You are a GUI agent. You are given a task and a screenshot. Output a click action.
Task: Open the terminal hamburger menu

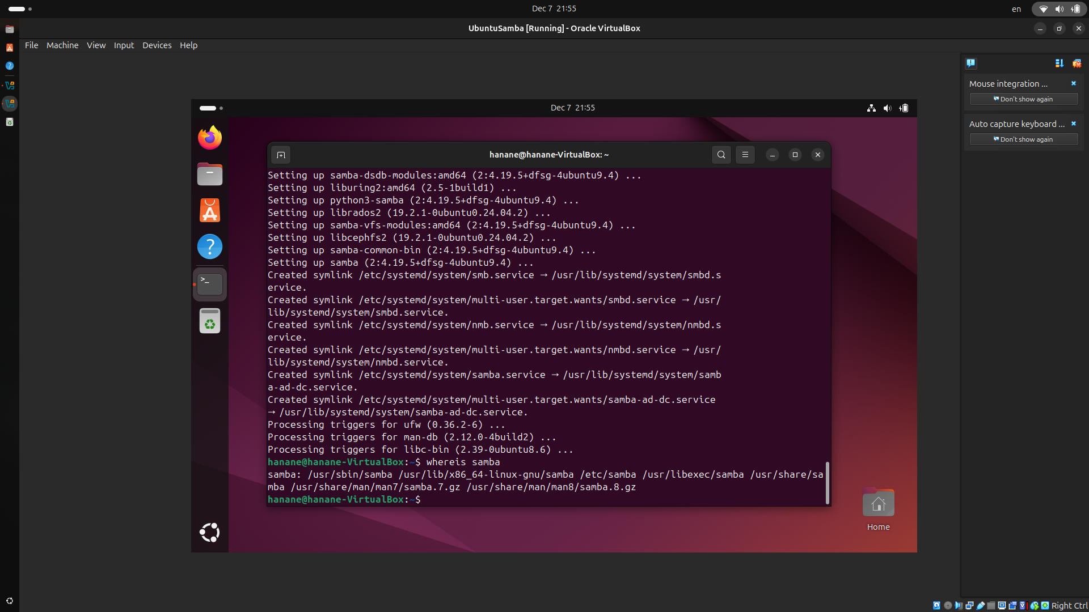coord(745,155)
